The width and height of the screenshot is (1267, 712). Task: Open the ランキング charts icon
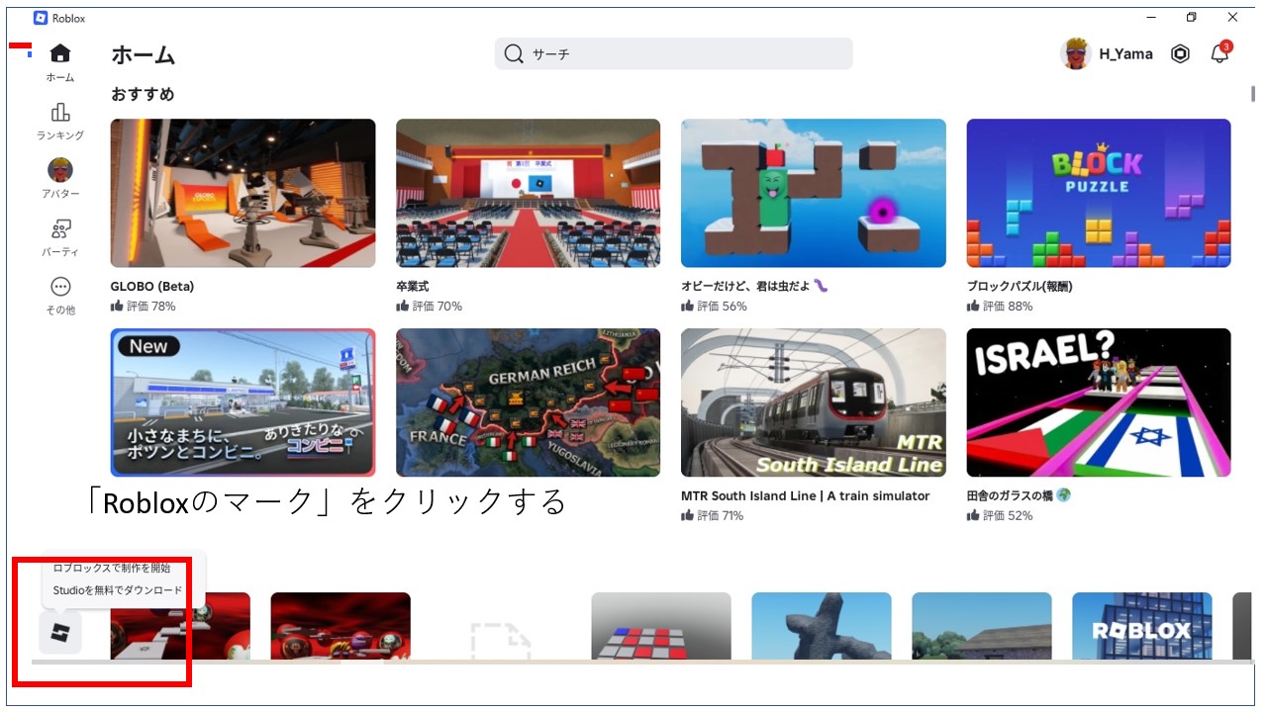[x=60, y=112]
